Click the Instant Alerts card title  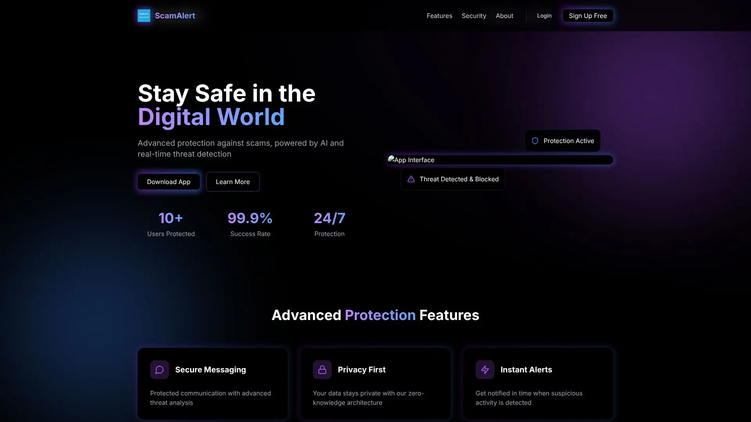[x=526, y=370]
